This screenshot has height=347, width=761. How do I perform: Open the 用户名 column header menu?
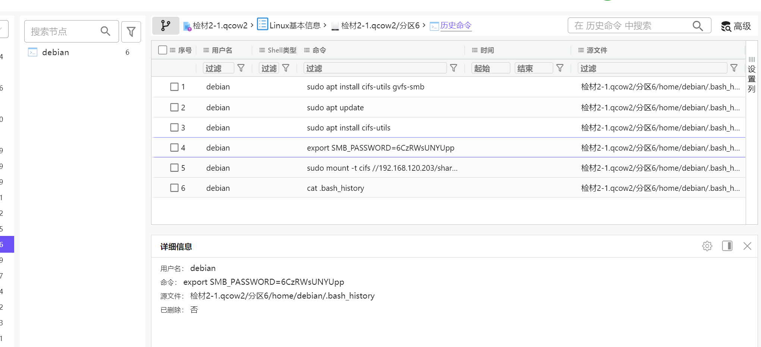[206, 50]
